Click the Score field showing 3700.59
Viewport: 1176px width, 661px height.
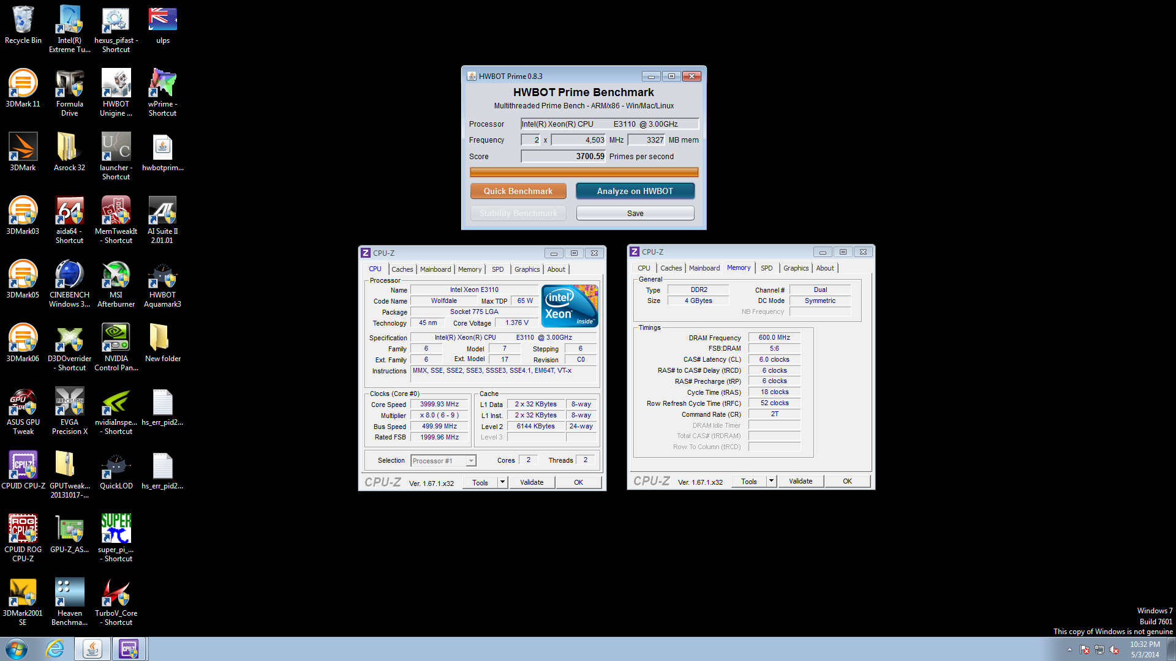563,156
